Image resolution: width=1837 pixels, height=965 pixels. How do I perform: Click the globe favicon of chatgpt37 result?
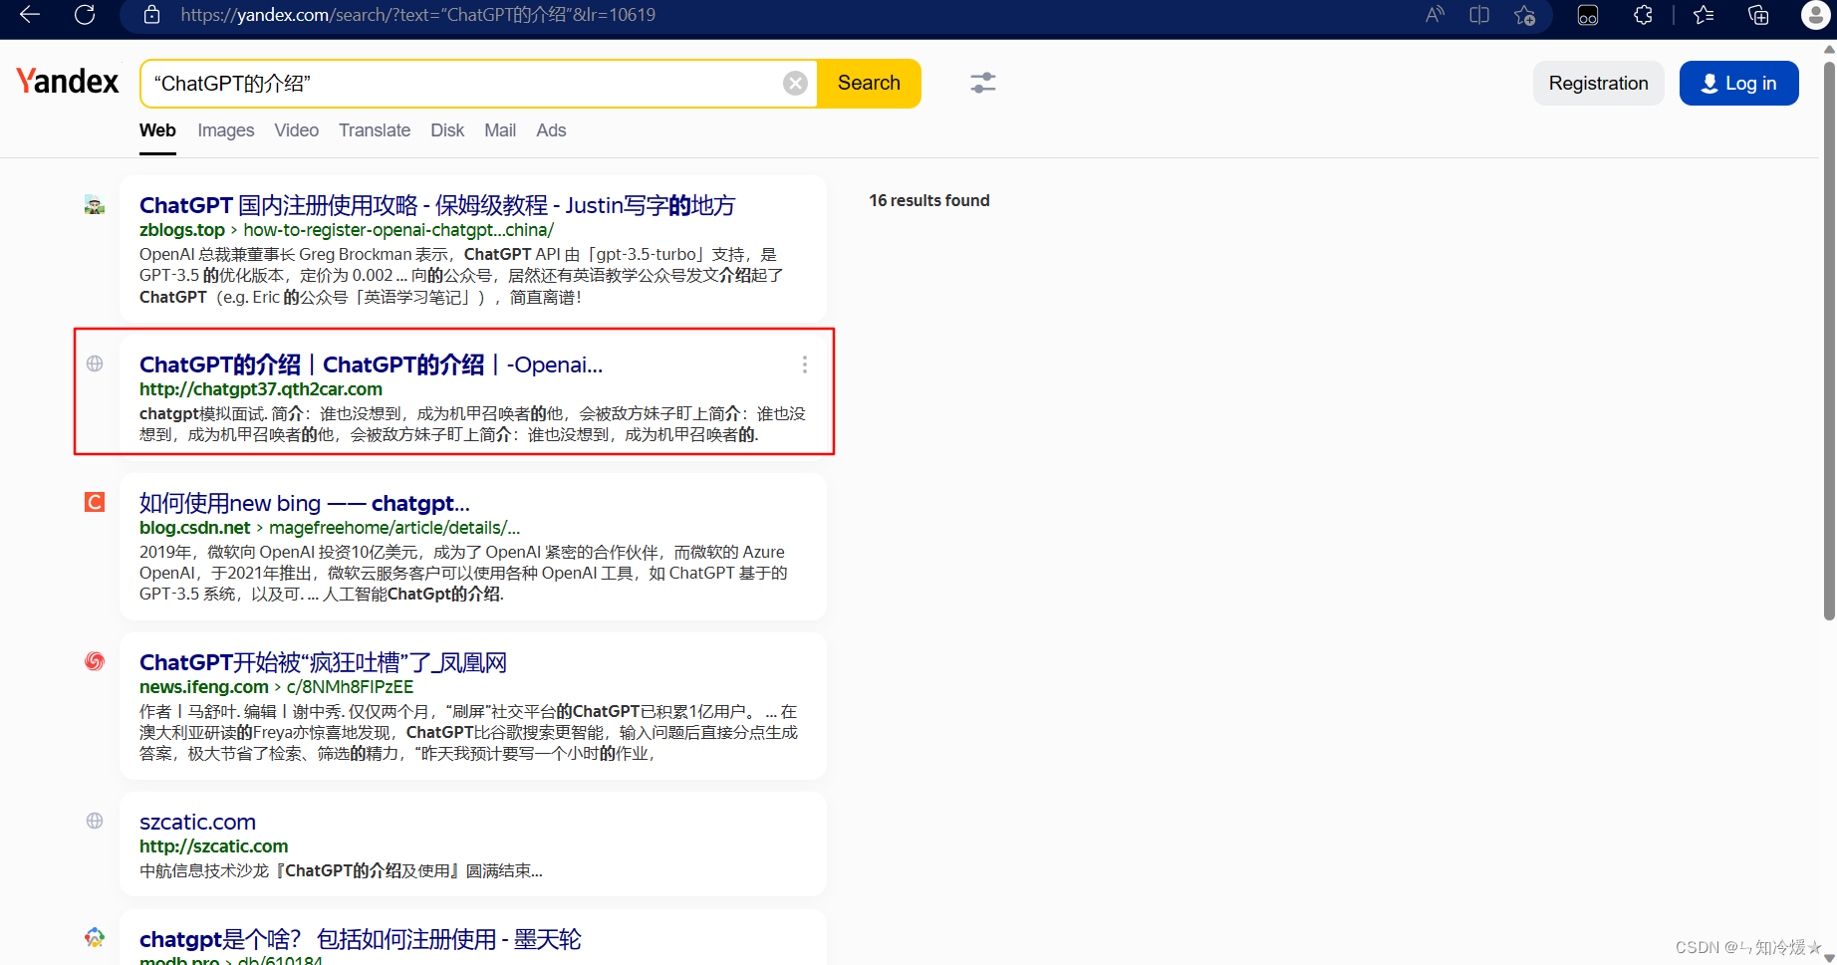[x=95, y=363]
